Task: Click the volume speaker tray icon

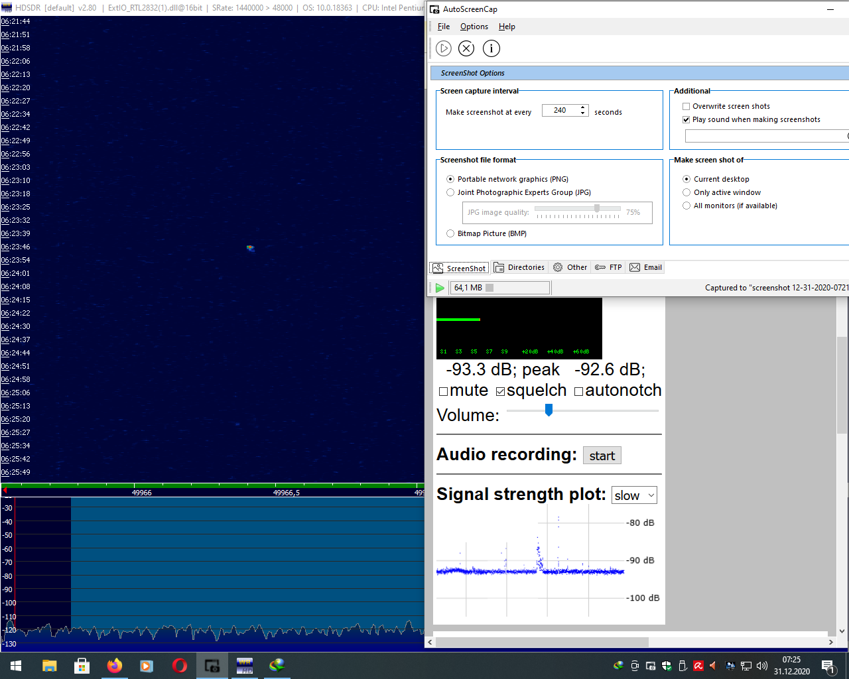Action: pos(762,666)
